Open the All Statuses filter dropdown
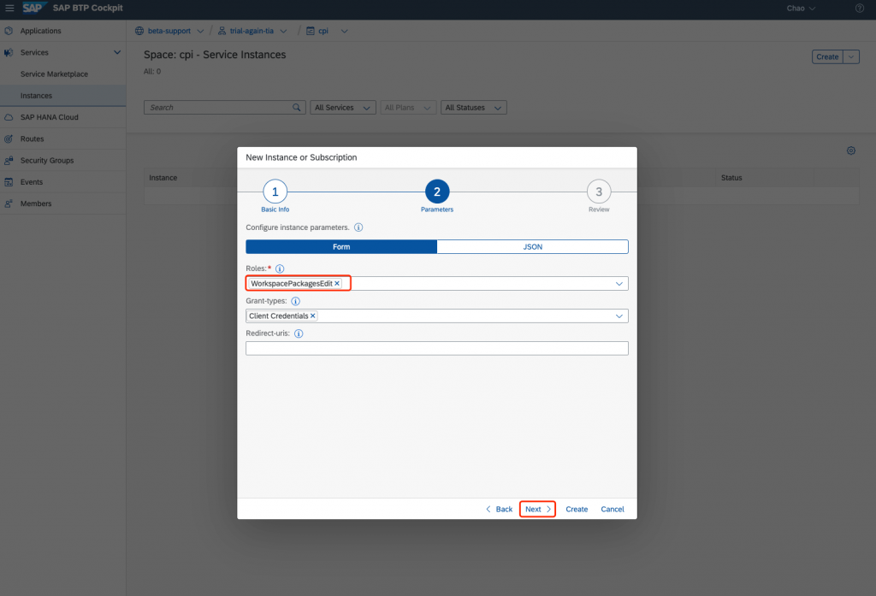 474,107
